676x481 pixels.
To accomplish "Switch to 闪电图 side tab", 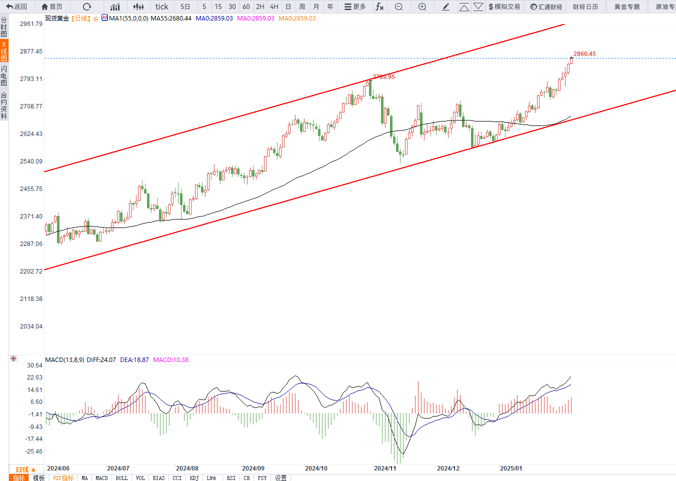I will [x=4, y=75].
